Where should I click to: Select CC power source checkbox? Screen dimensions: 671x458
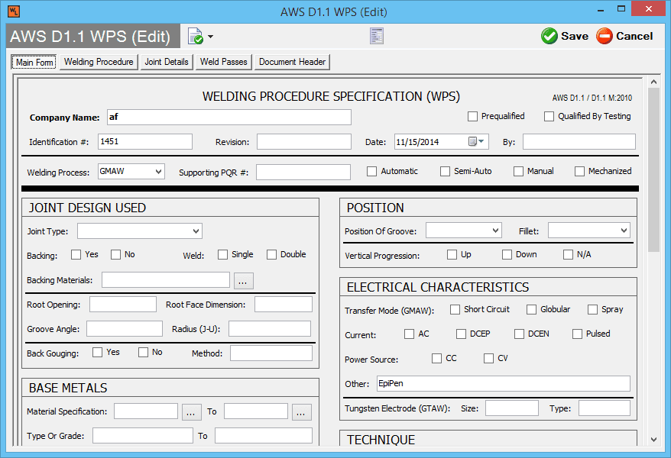[x=436, y=358]
